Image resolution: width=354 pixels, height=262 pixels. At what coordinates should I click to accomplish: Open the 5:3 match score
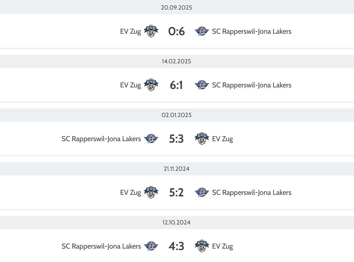click(x=176, y=139)
